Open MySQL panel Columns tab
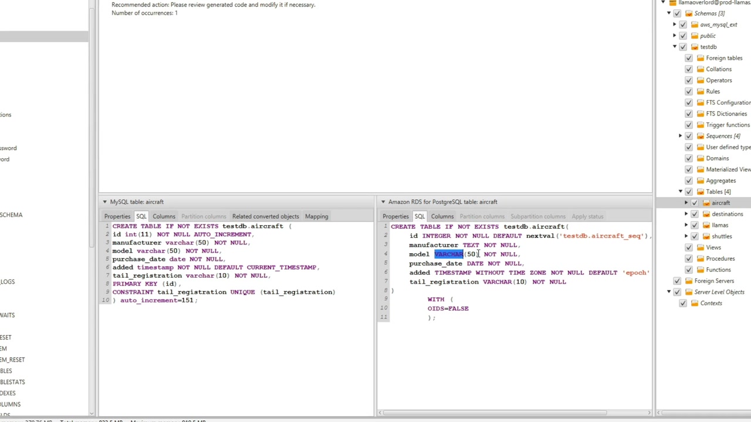The height and width of the screenshot is (422, 751). 164,216
